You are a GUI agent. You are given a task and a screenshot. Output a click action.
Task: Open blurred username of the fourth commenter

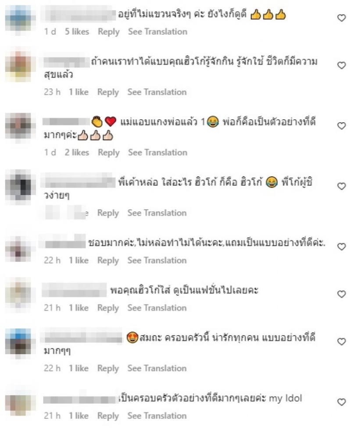(x=78, y=181)
